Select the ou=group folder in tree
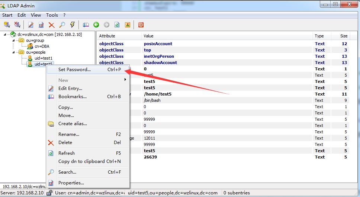The height and width of the screenshot is (197, 360). [35, 40]
